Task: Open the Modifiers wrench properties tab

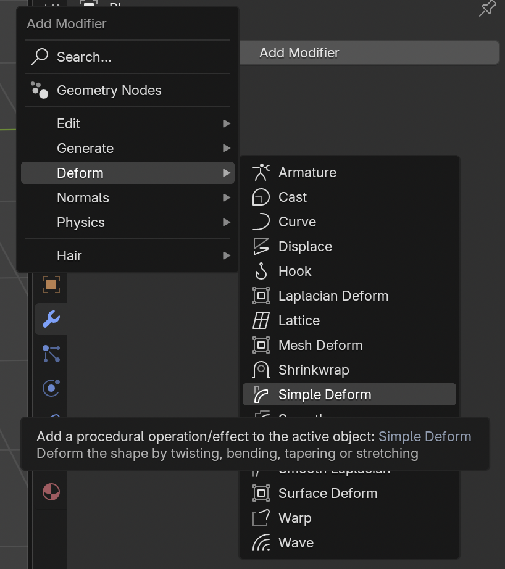Action: [51, 319]
